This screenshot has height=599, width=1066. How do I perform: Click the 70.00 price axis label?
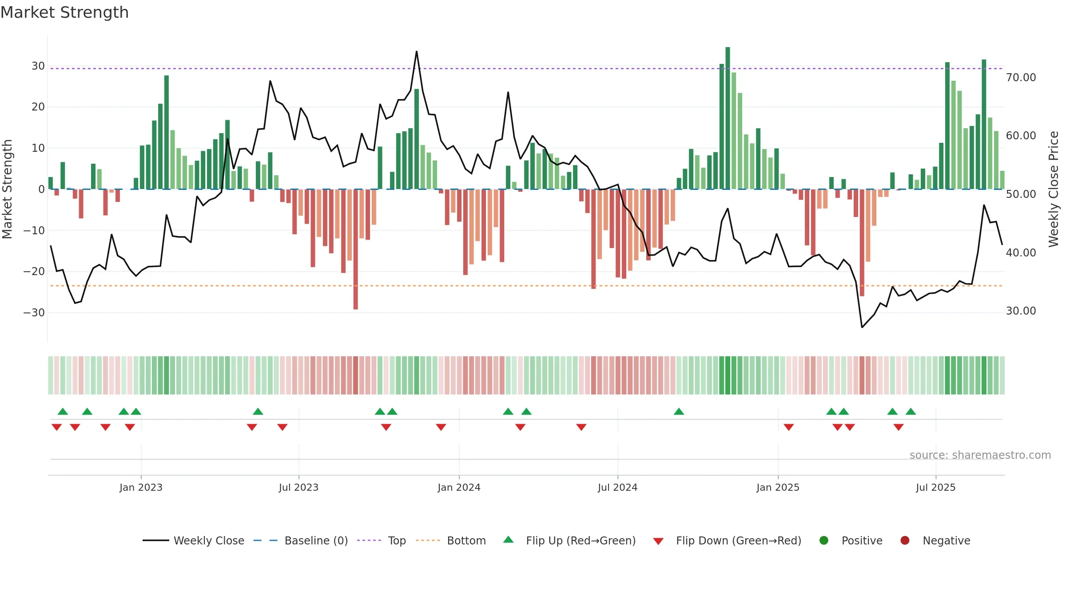click(x=1021, y=77)
